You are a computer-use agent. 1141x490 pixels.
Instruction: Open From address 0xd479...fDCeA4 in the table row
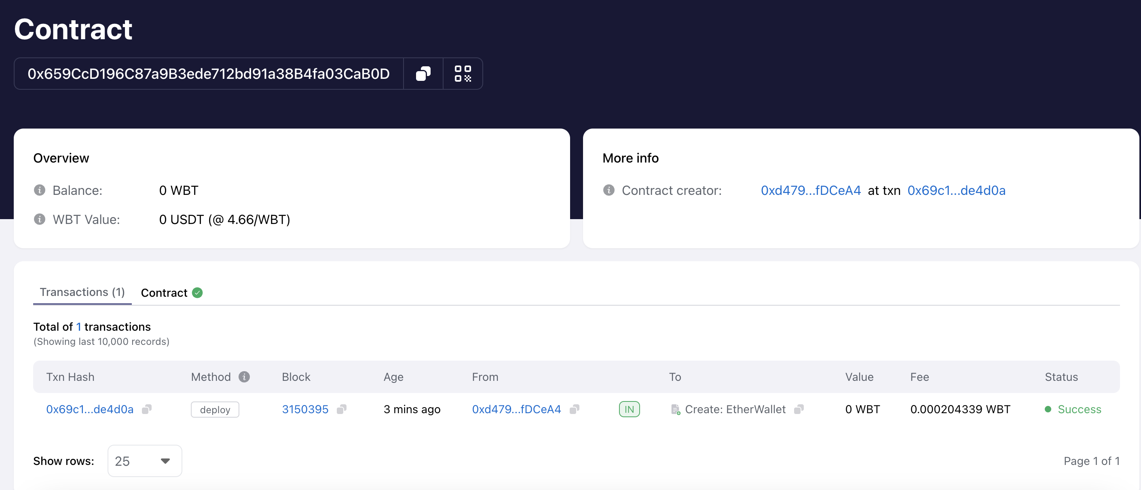point(516,409)
